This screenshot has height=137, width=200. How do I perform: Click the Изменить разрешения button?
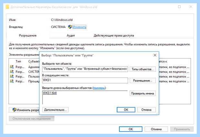point(24,110)
